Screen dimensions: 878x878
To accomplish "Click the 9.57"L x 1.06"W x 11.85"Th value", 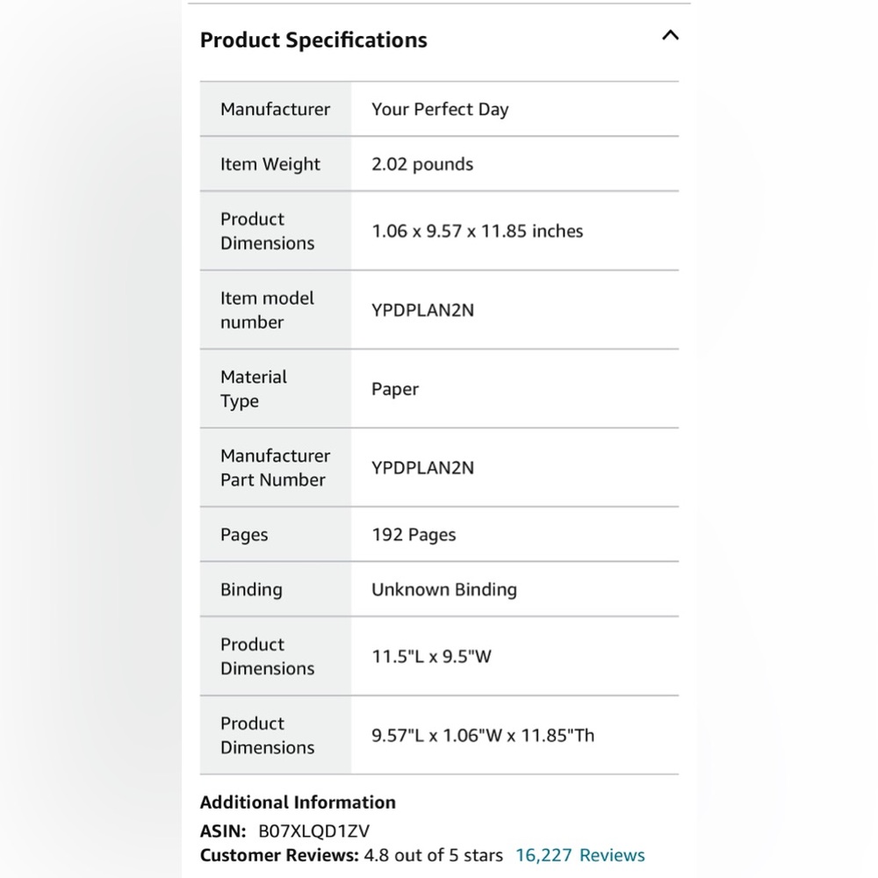I will coord(483,735).
